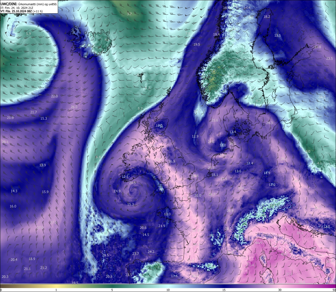Select the 50.4 value in the Mediterranean
The image size is (336, 292).
(x=250, y=265)
